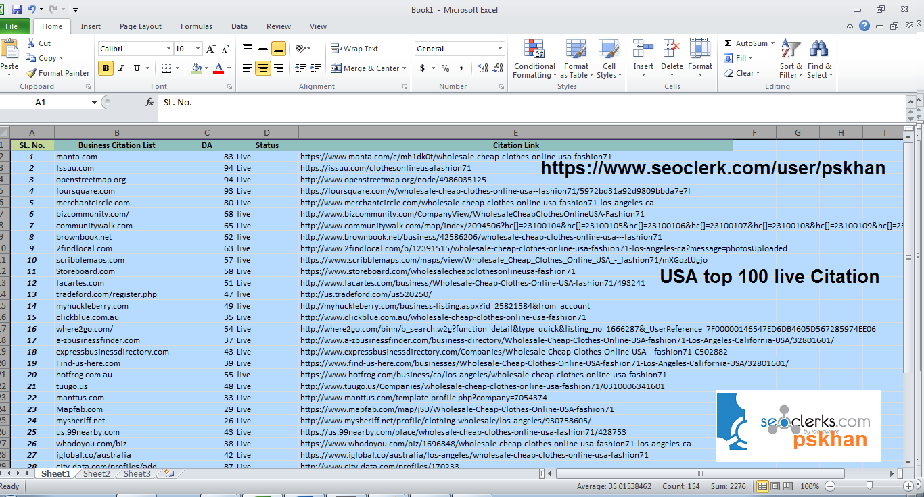Viewport: 924px width, 497px height.
Task: Toggle Italic formatting
Action: (x=122, y=68)
